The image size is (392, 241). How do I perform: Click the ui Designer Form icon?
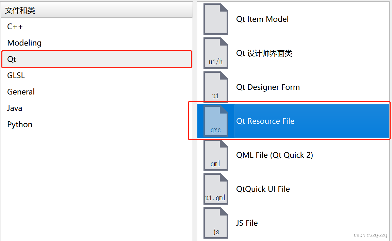point(215,87)
